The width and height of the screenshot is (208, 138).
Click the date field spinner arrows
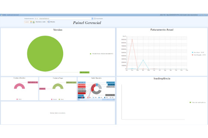(x=31, y=22)
